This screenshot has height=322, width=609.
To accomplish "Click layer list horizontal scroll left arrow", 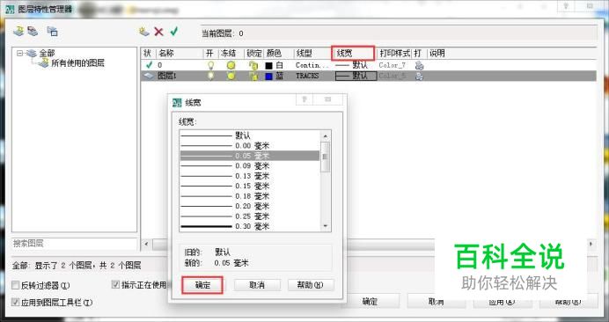I will [x=146, y=244].
